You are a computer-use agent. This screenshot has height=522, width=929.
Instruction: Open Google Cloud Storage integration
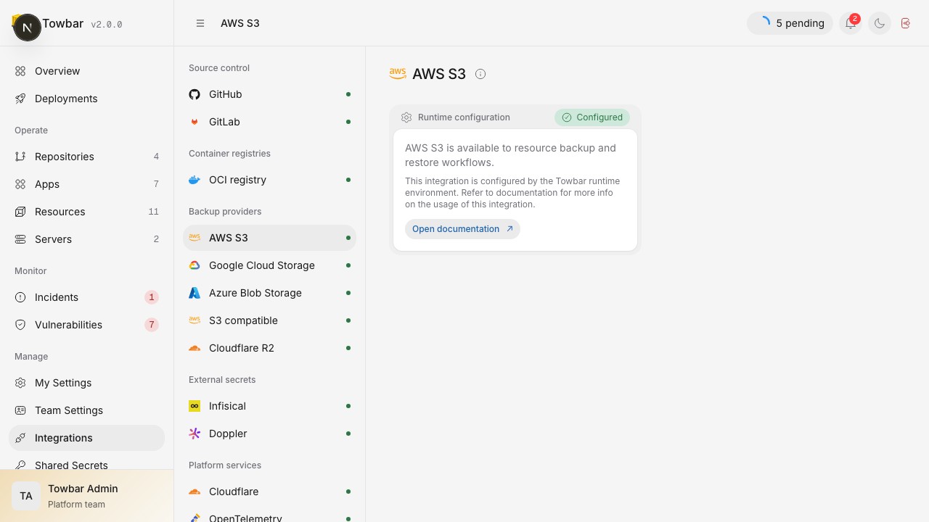click(270, 265)
